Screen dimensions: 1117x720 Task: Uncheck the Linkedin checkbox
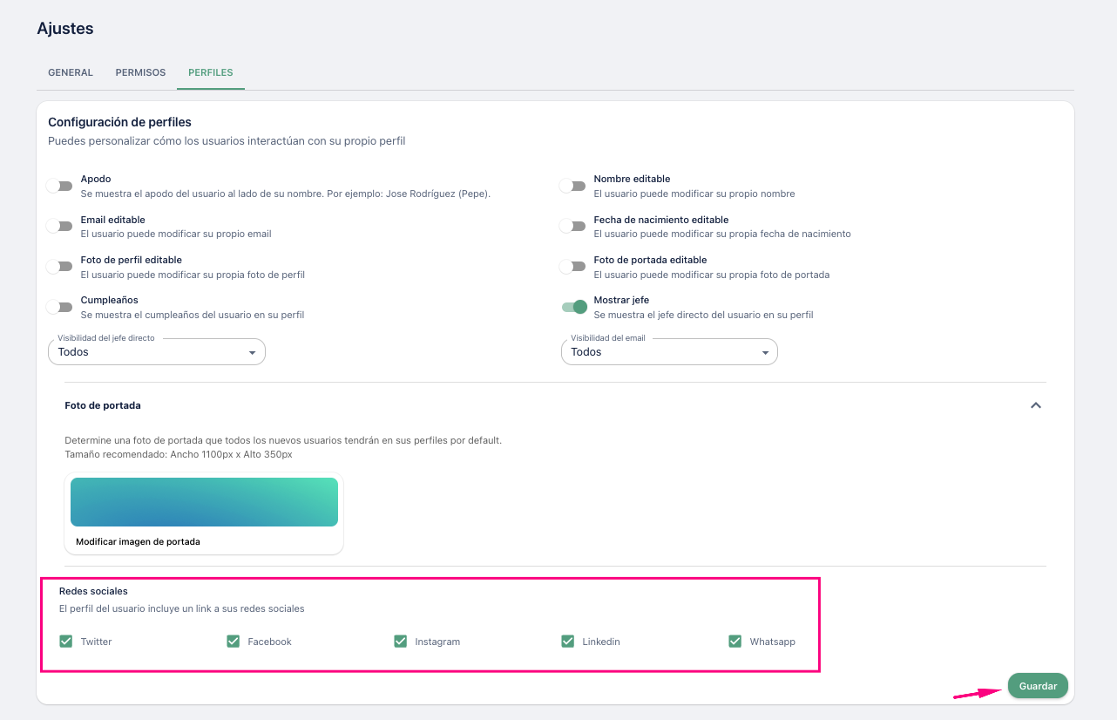point(568,642)
